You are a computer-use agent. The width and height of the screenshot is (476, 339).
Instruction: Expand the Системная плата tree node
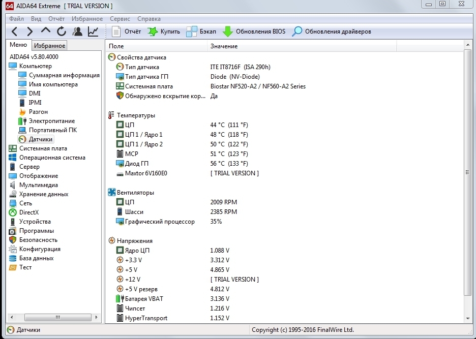tap(43, 148)
